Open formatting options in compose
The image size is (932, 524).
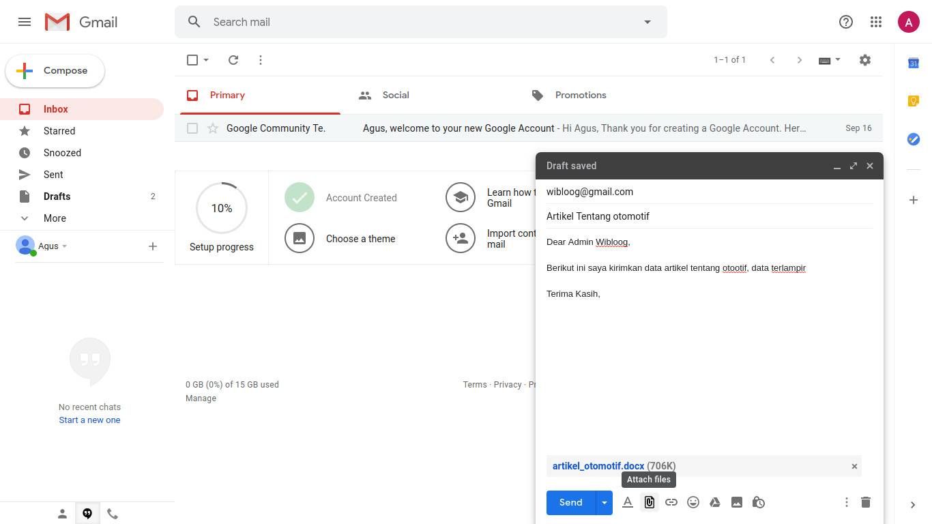point(628,502)
